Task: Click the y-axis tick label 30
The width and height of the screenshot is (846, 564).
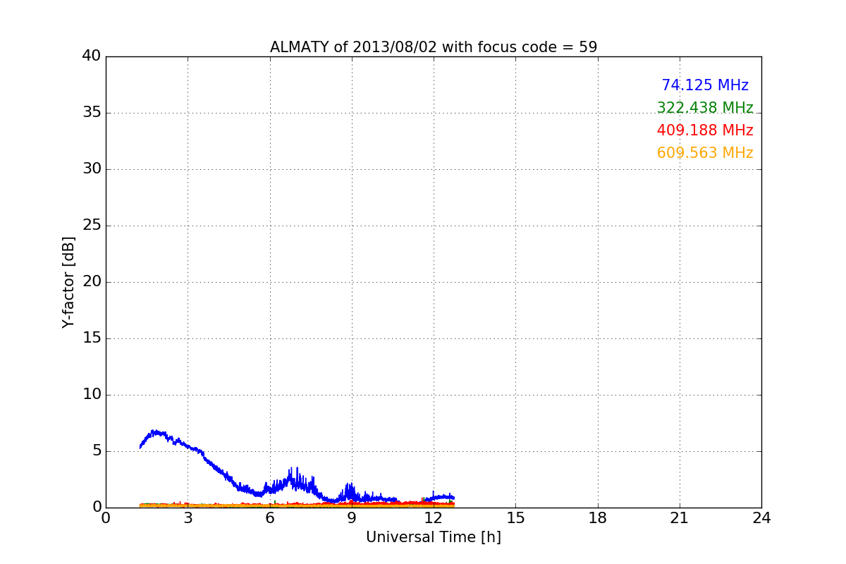Action: coord(92,169)
